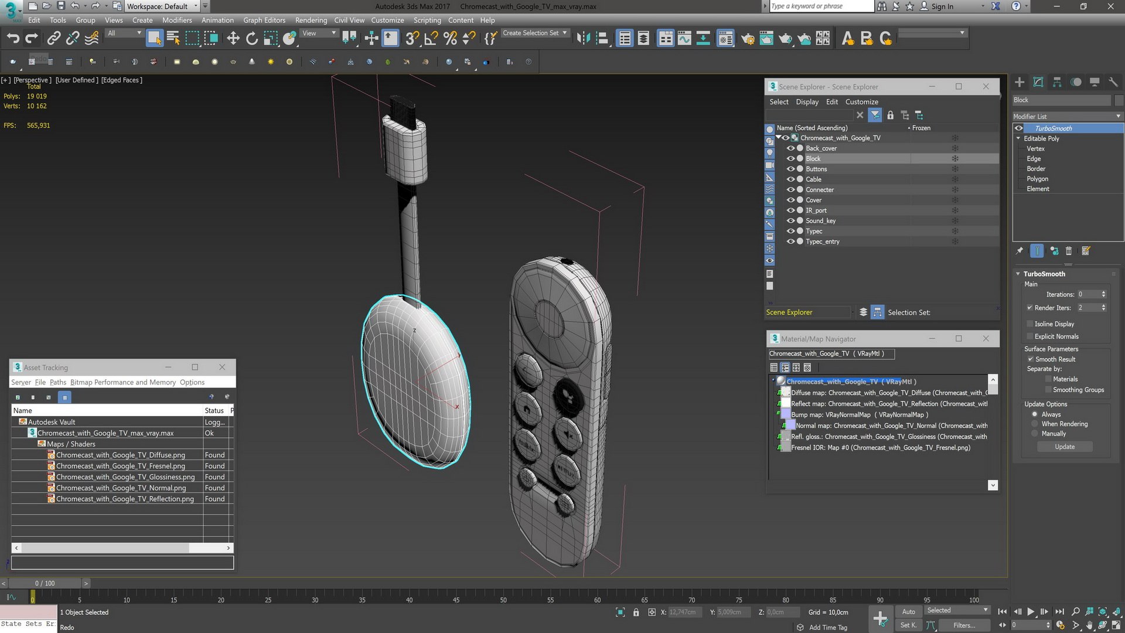Hide the Cable object via eye icon
This screenshot has height=633, width=1125.
click(790, 179)
